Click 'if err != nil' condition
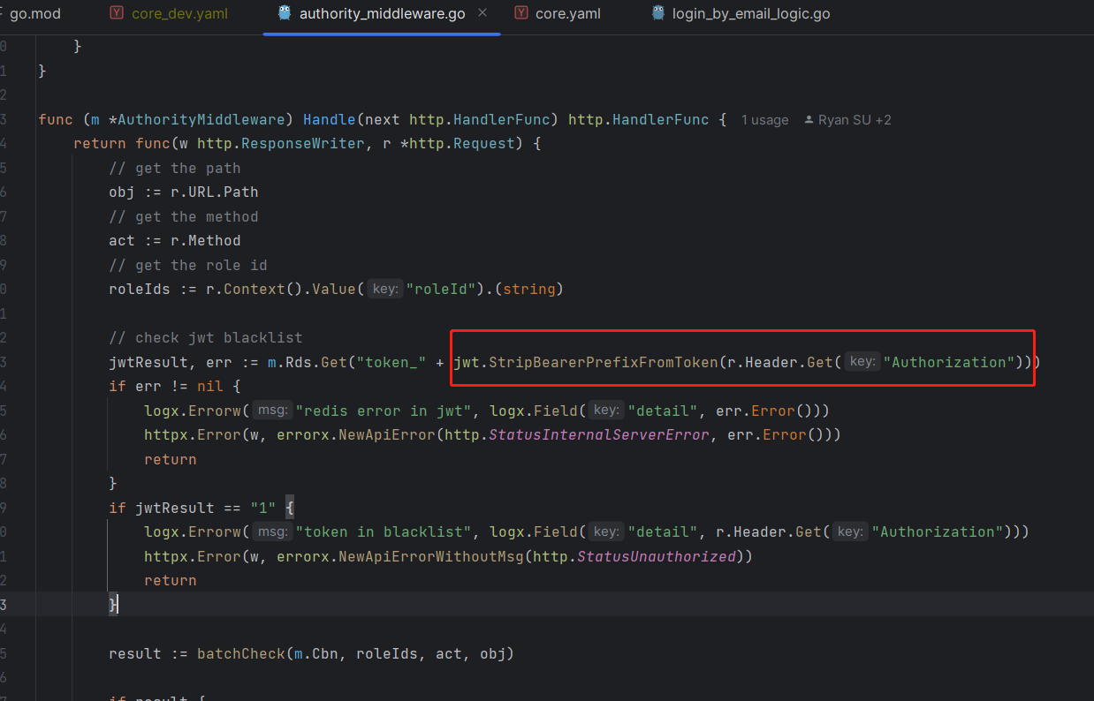 [166, 386]
